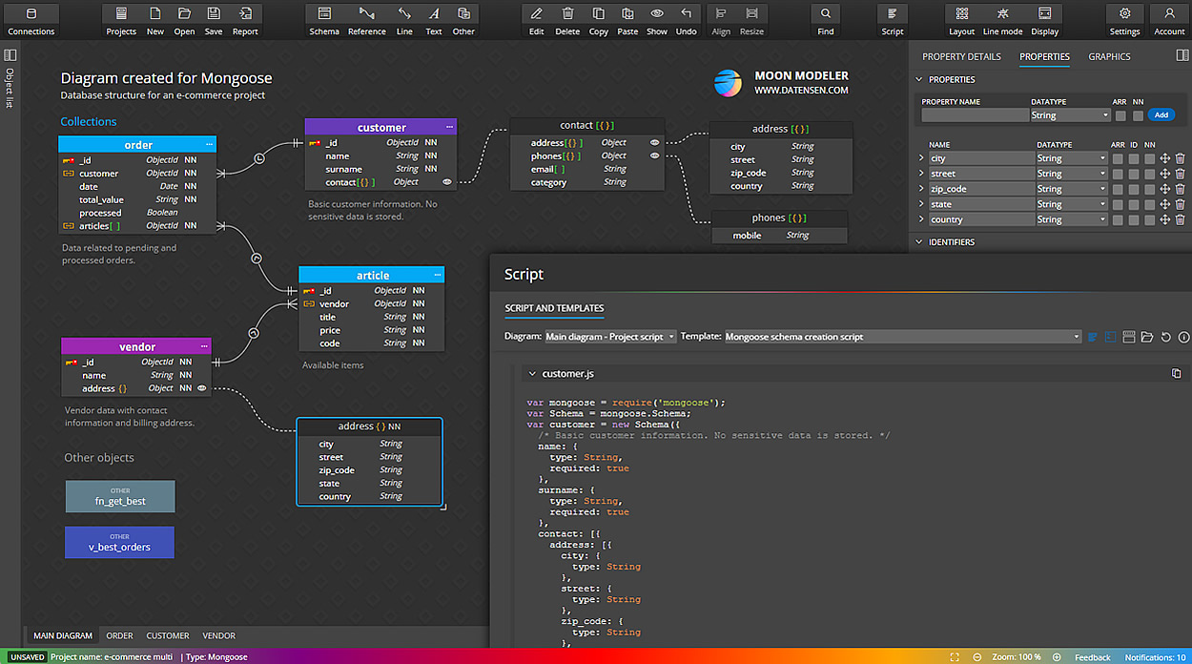The image size is (1192, 664).
Task: Open datatype dropdown for state property
Action: pos(1071,204)
